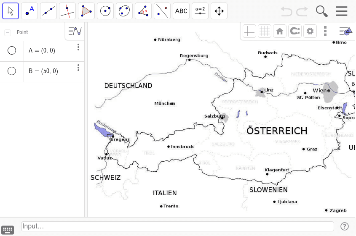Click the Point header label

point(22,32)
